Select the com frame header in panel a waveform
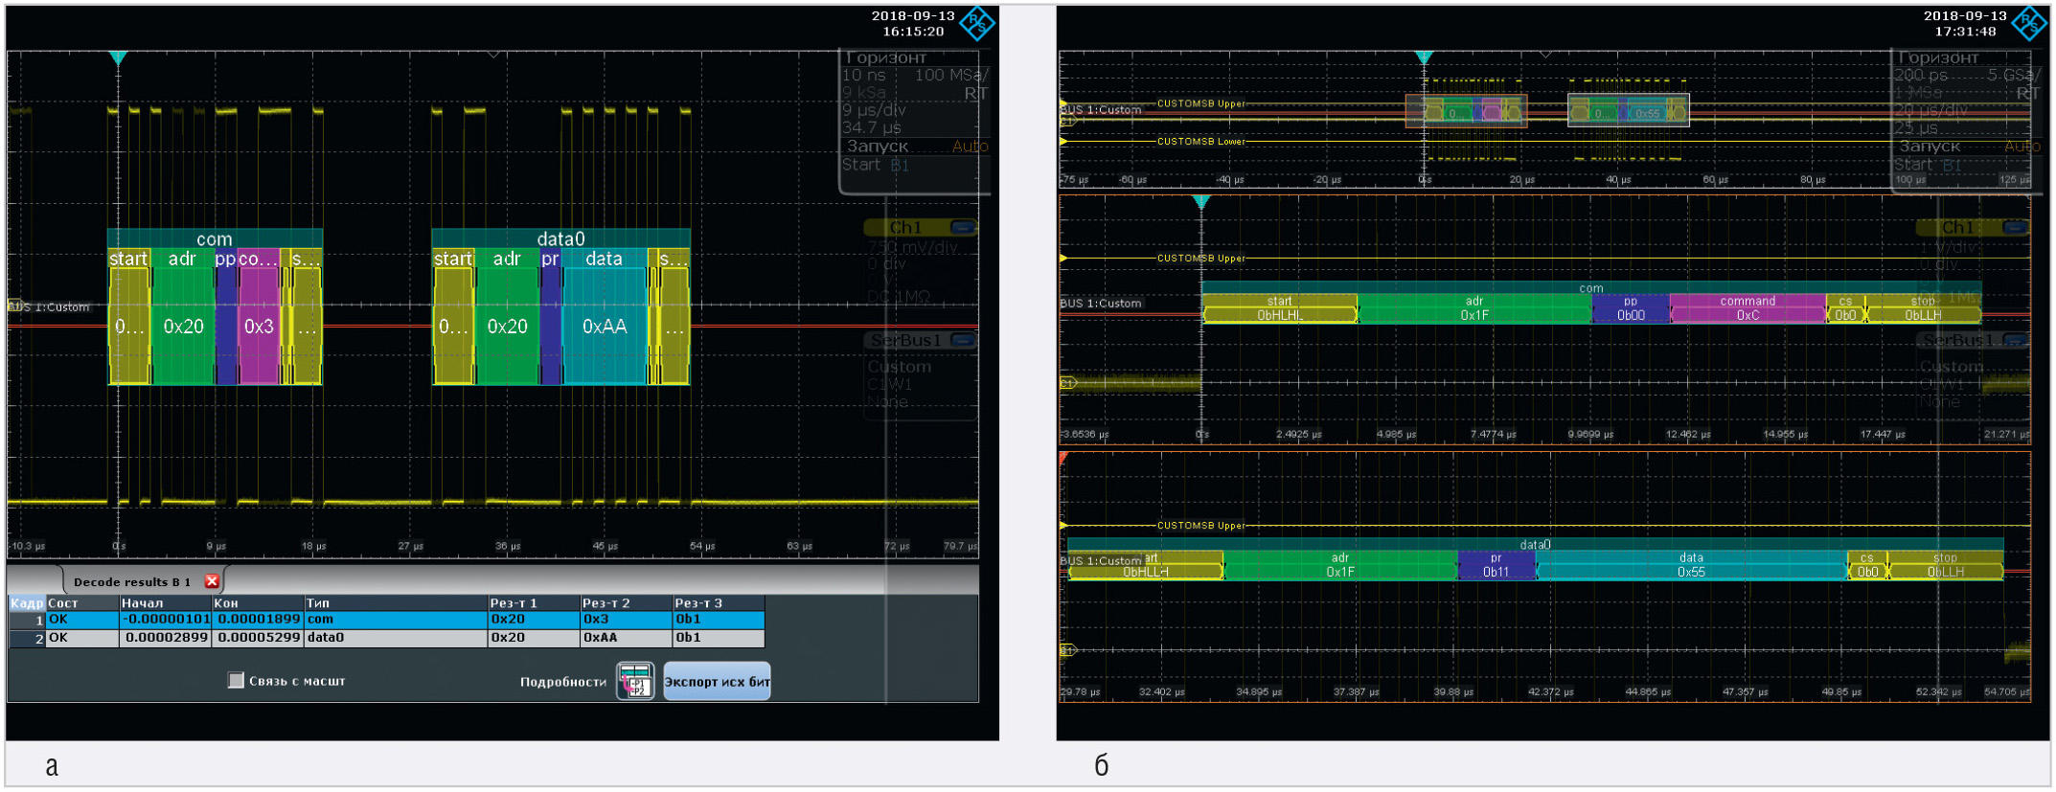The width and height of the screenshot is (2056, 792). [215, 238]
